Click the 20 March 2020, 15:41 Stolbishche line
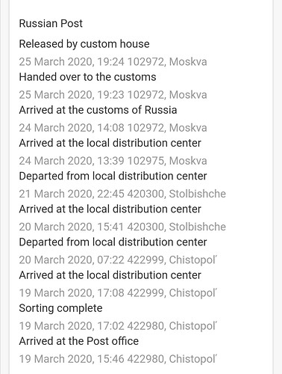 pos(122,227)
